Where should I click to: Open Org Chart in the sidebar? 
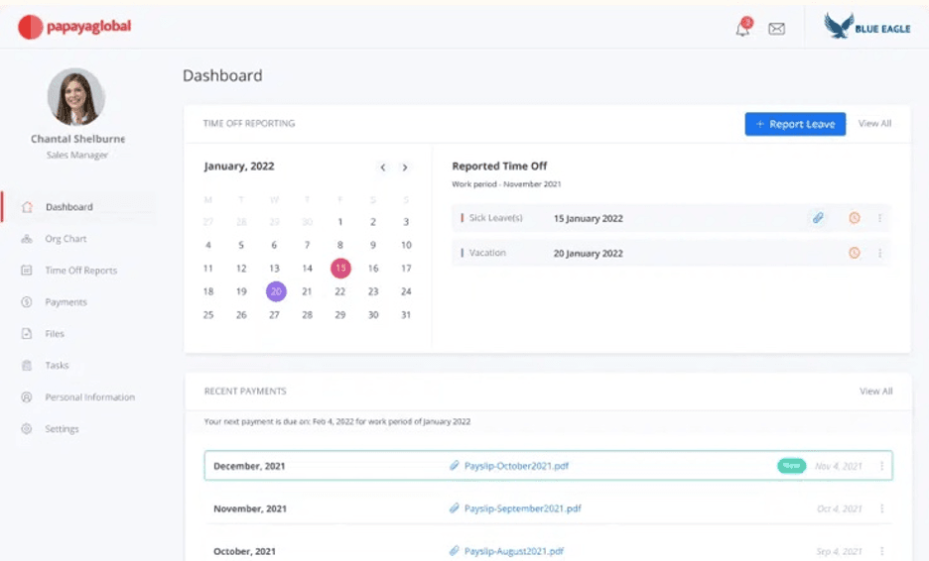pyautogui.click(x=66, y=239)
